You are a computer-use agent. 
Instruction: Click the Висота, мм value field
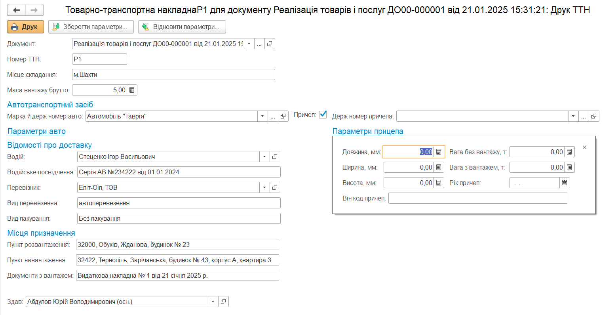tap(409, 183)
